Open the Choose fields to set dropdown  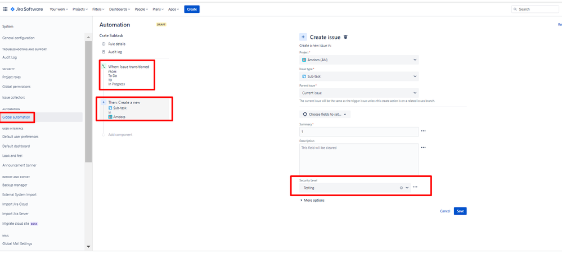(325, 114)
